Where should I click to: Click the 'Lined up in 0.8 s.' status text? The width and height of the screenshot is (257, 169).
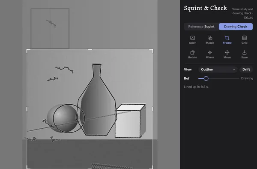coord(196,87)
